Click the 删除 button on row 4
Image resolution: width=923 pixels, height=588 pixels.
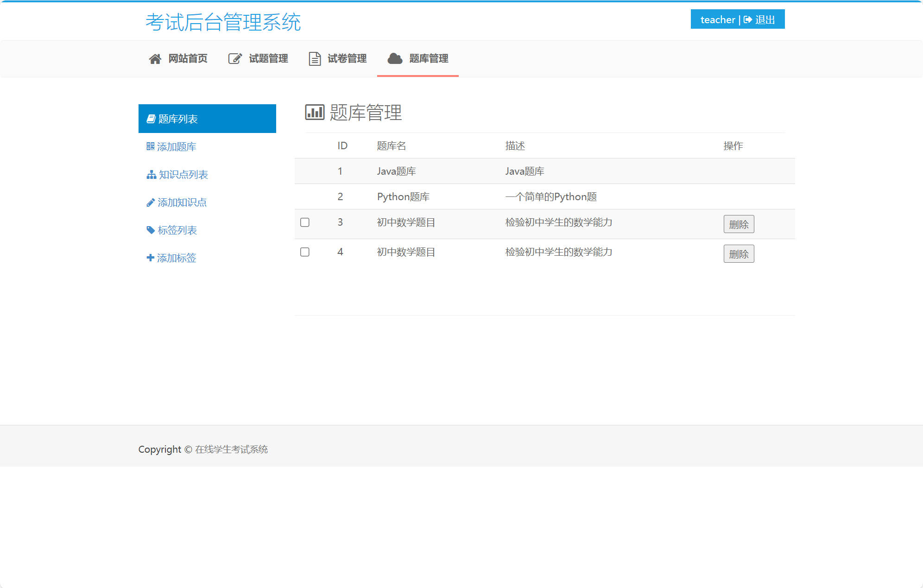(739, 253)
